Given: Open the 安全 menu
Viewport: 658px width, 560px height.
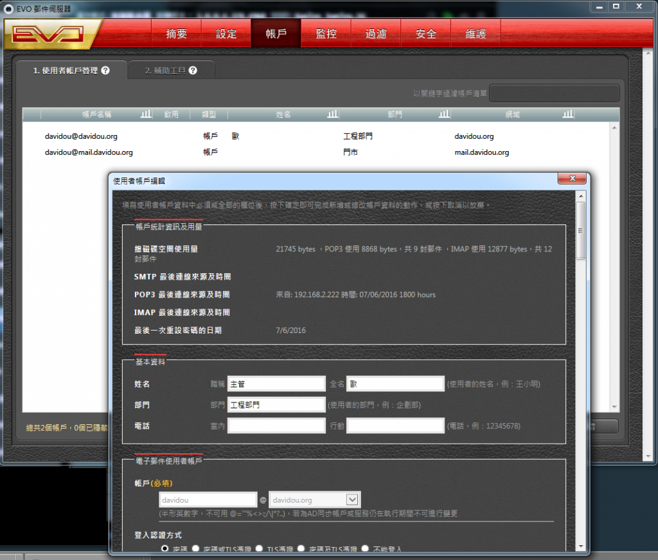Looking at the screenshot, I should pos(425,34).
